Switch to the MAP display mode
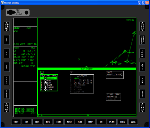The image size is (150, 128). click(91, 122)
